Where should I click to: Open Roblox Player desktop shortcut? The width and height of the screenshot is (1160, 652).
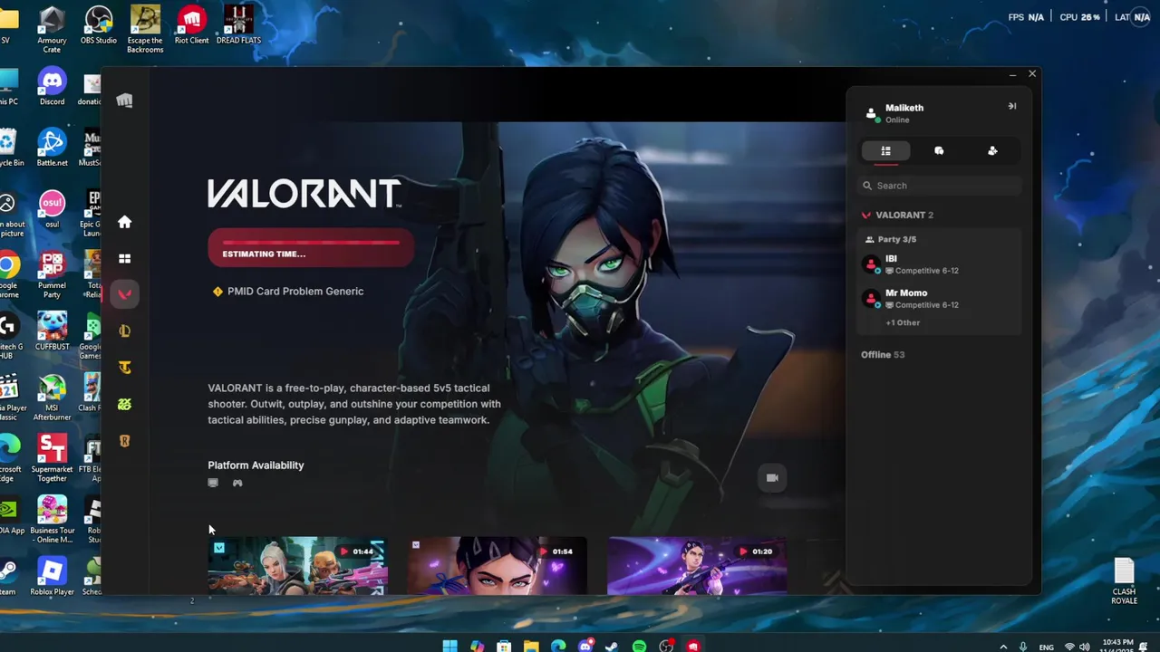(52, 576)
